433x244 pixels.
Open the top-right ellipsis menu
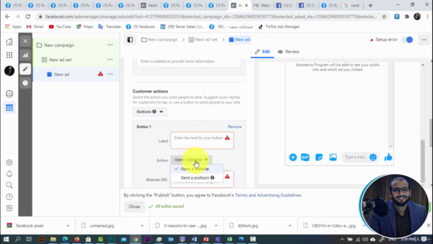pyautogui.click(x=424, y=39)
